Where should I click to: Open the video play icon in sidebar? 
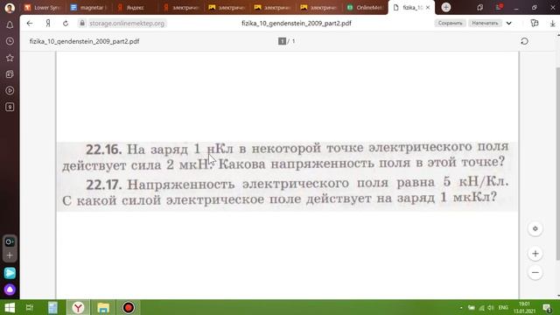pyautogui.click(x=10, y=91)
